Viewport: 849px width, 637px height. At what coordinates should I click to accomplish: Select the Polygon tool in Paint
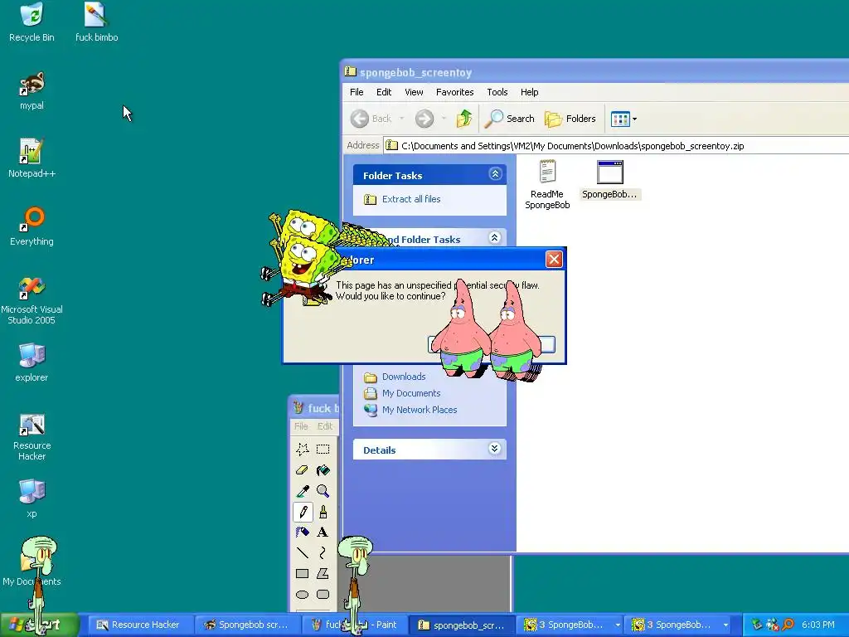(x=323, y=574)
